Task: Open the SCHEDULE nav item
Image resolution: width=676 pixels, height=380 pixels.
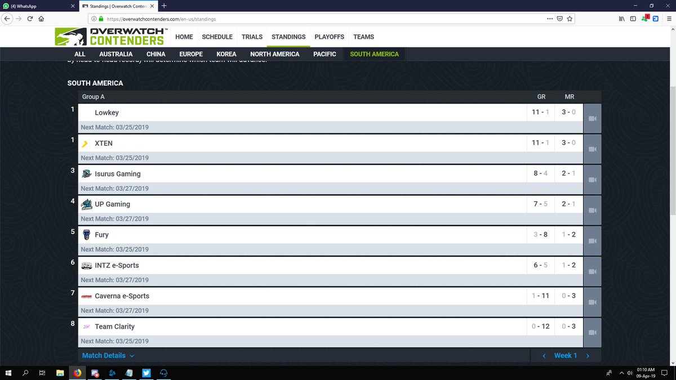Action: [217, 37]
